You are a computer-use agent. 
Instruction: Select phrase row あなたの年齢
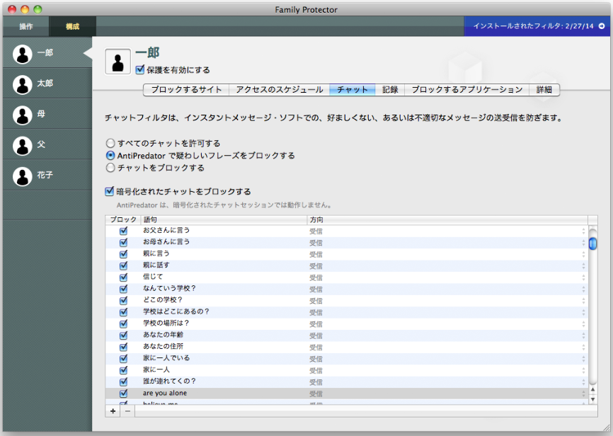coord(346,335)
